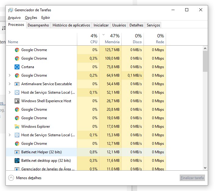Click the 0,1 MB/s disk cell
Viewport: 215px width, 191px height.
coord(133,75)
